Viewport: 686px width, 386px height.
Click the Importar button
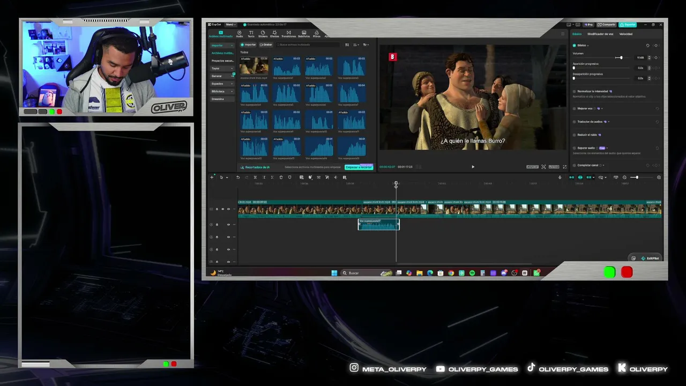click(x=249, y=45)
